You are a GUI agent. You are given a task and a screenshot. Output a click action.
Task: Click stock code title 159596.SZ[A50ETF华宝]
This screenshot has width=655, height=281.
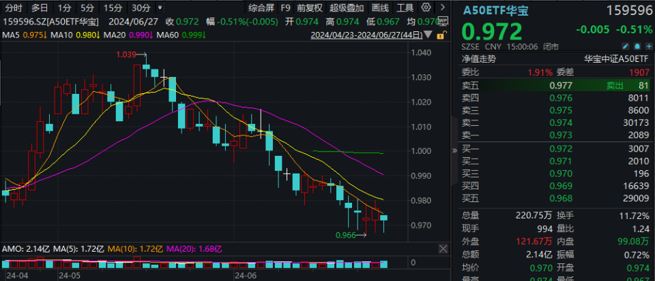pos(52,22)
